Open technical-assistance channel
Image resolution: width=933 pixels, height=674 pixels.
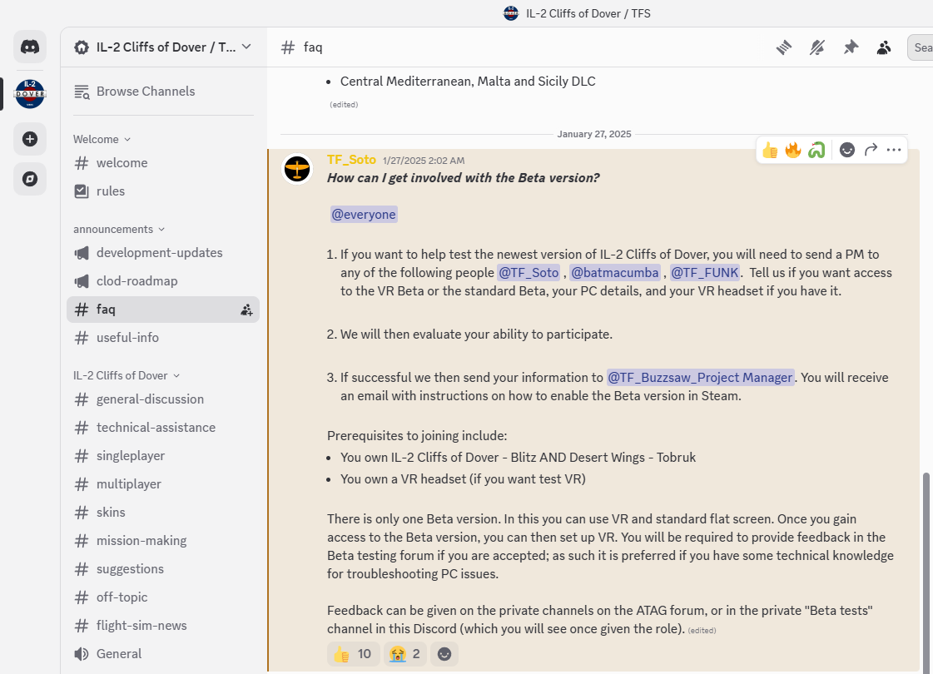pos(163,428)
